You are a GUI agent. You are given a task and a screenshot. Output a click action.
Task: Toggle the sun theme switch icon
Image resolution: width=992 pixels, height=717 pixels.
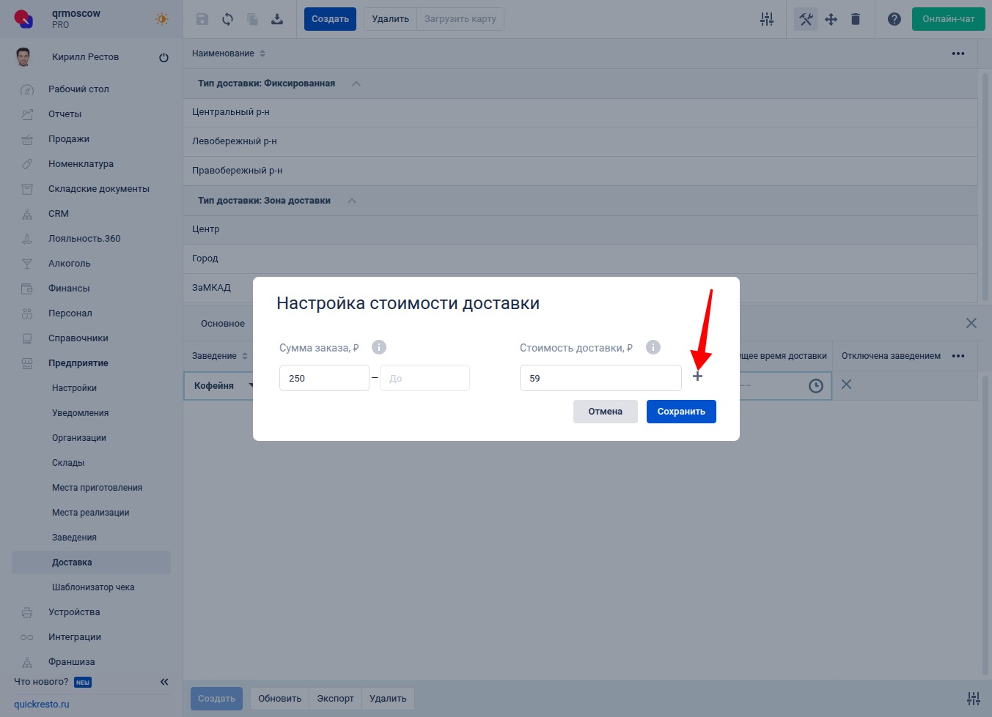tap(162, 19)
